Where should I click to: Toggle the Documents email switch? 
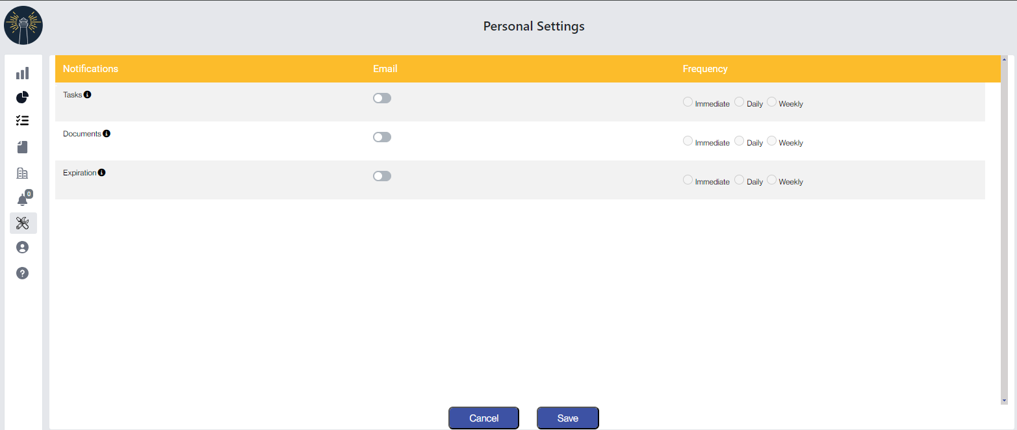click(x=382, y=137)
